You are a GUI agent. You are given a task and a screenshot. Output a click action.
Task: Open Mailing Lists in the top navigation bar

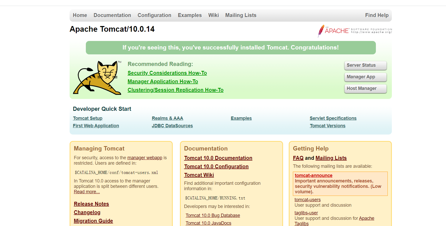pyautogui.click(x=241, y=15)
